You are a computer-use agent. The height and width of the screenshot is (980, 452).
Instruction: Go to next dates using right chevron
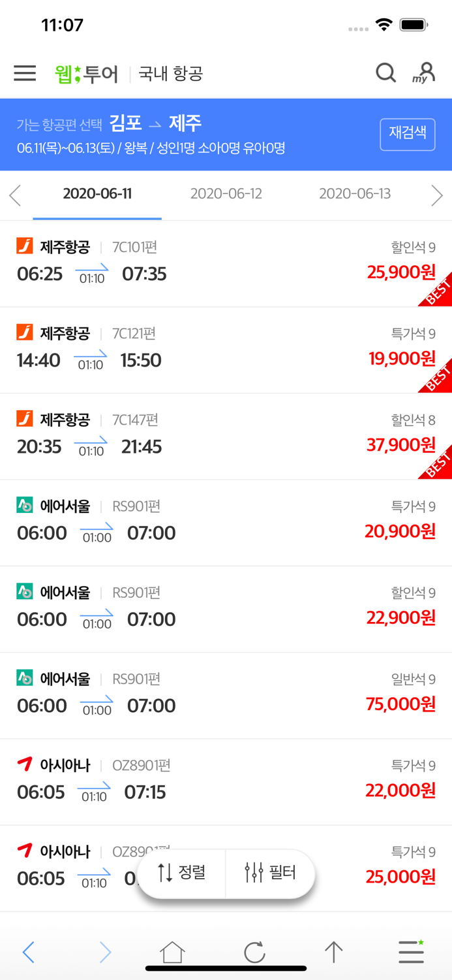click(437, 195)
